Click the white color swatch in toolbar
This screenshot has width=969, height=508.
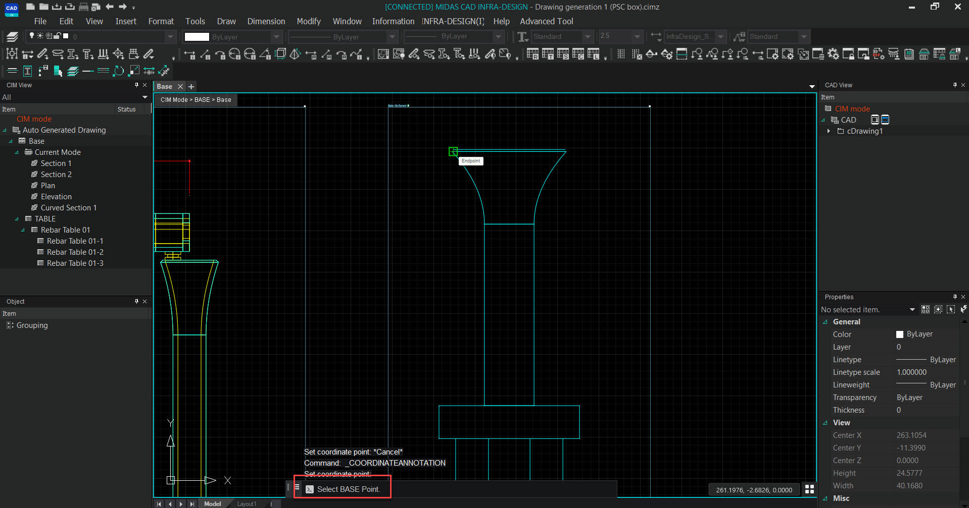point(197,36)
